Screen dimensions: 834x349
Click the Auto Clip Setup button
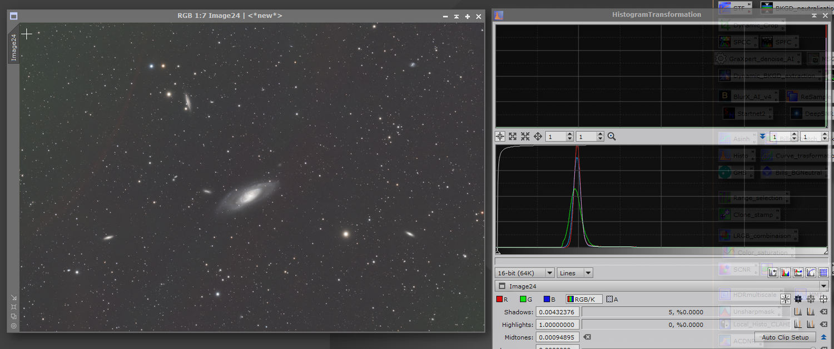[785, 337]
